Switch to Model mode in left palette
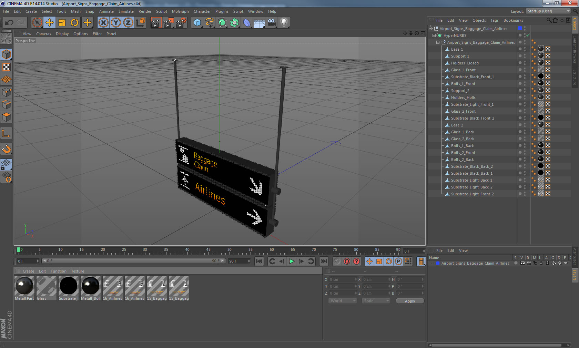 [x=6, y=55]
